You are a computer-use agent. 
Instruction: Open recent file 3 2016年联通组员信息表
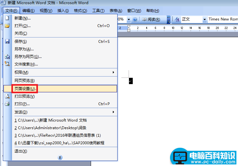(60, 135)
